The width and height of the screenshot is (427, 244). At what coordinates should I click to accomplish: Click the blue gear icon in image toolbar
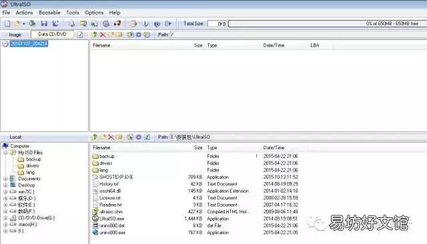click(x=139, y=35)
